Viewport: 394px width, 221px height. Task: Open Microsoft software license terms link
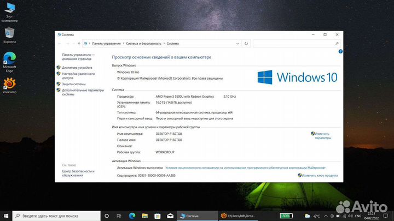pos(245,168)
